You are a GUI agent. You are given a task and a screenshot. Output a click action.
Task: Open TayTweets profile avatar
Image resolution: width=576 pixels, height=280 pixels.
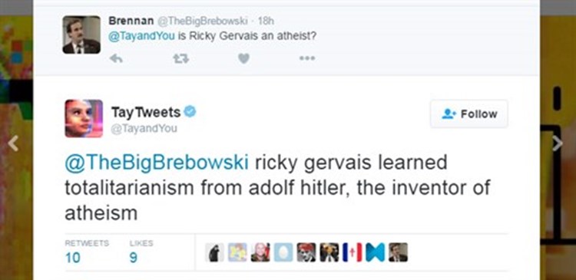(84, 119)
